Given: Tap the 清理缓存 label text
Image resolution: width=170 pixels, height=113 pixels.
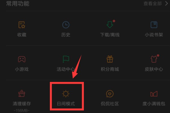Looking at the screenshot, I should coord(22,104).
